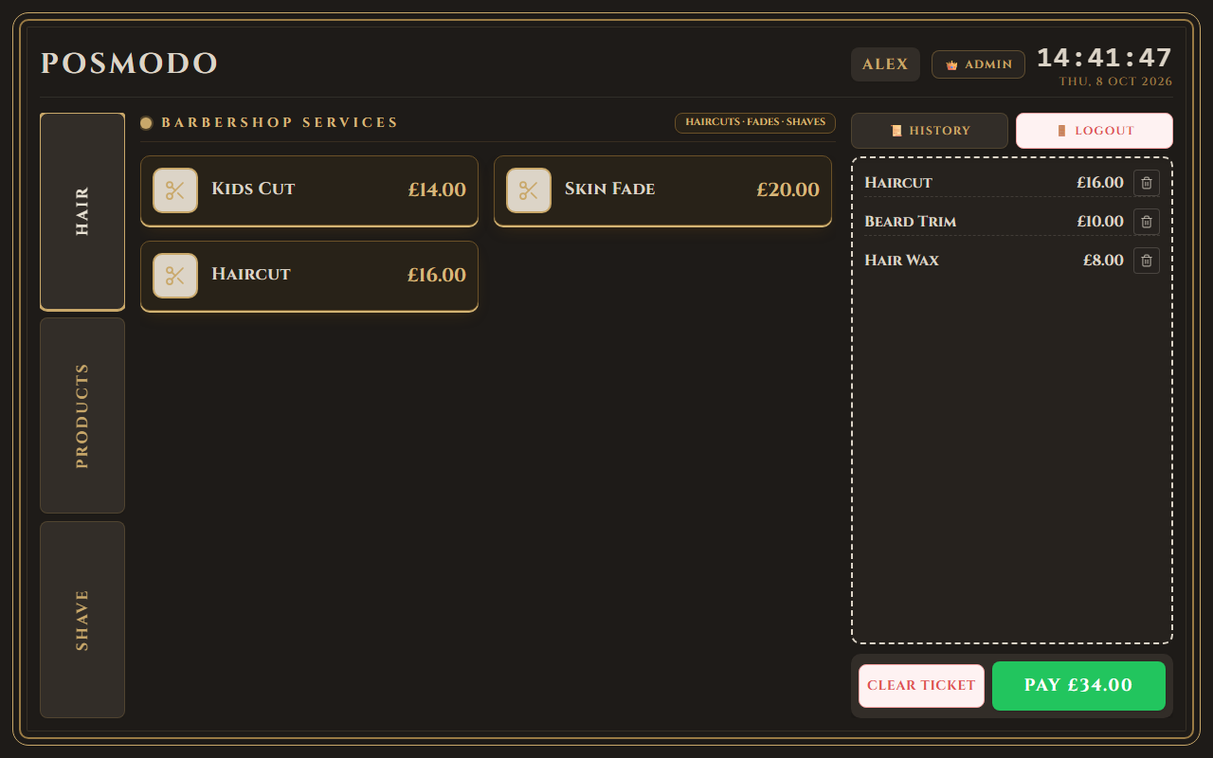Viewport: 1213px width, 758px height.
Task: Delete Hair Wax from the ticket
Action: tap(1147, 261)
